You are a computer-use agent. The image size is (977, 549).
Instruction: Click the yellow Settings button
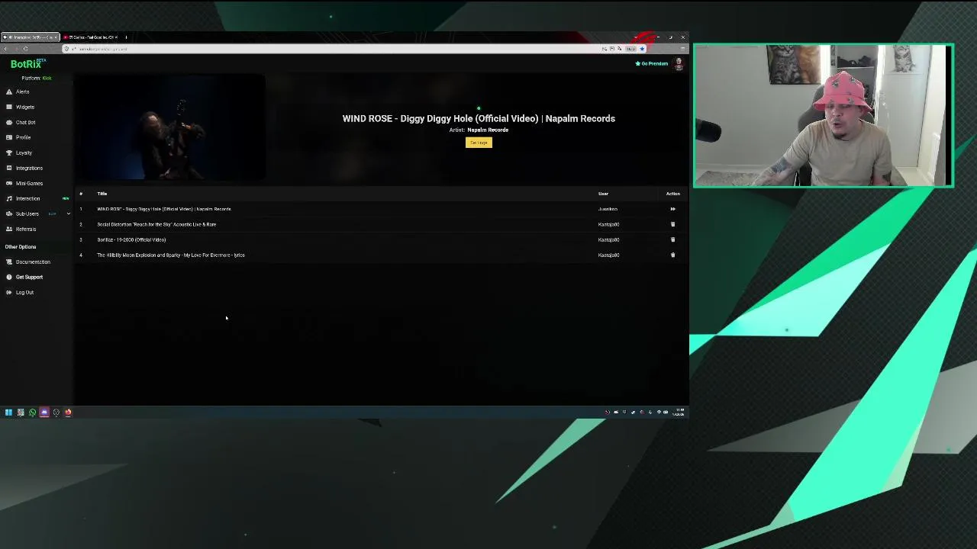479,143
